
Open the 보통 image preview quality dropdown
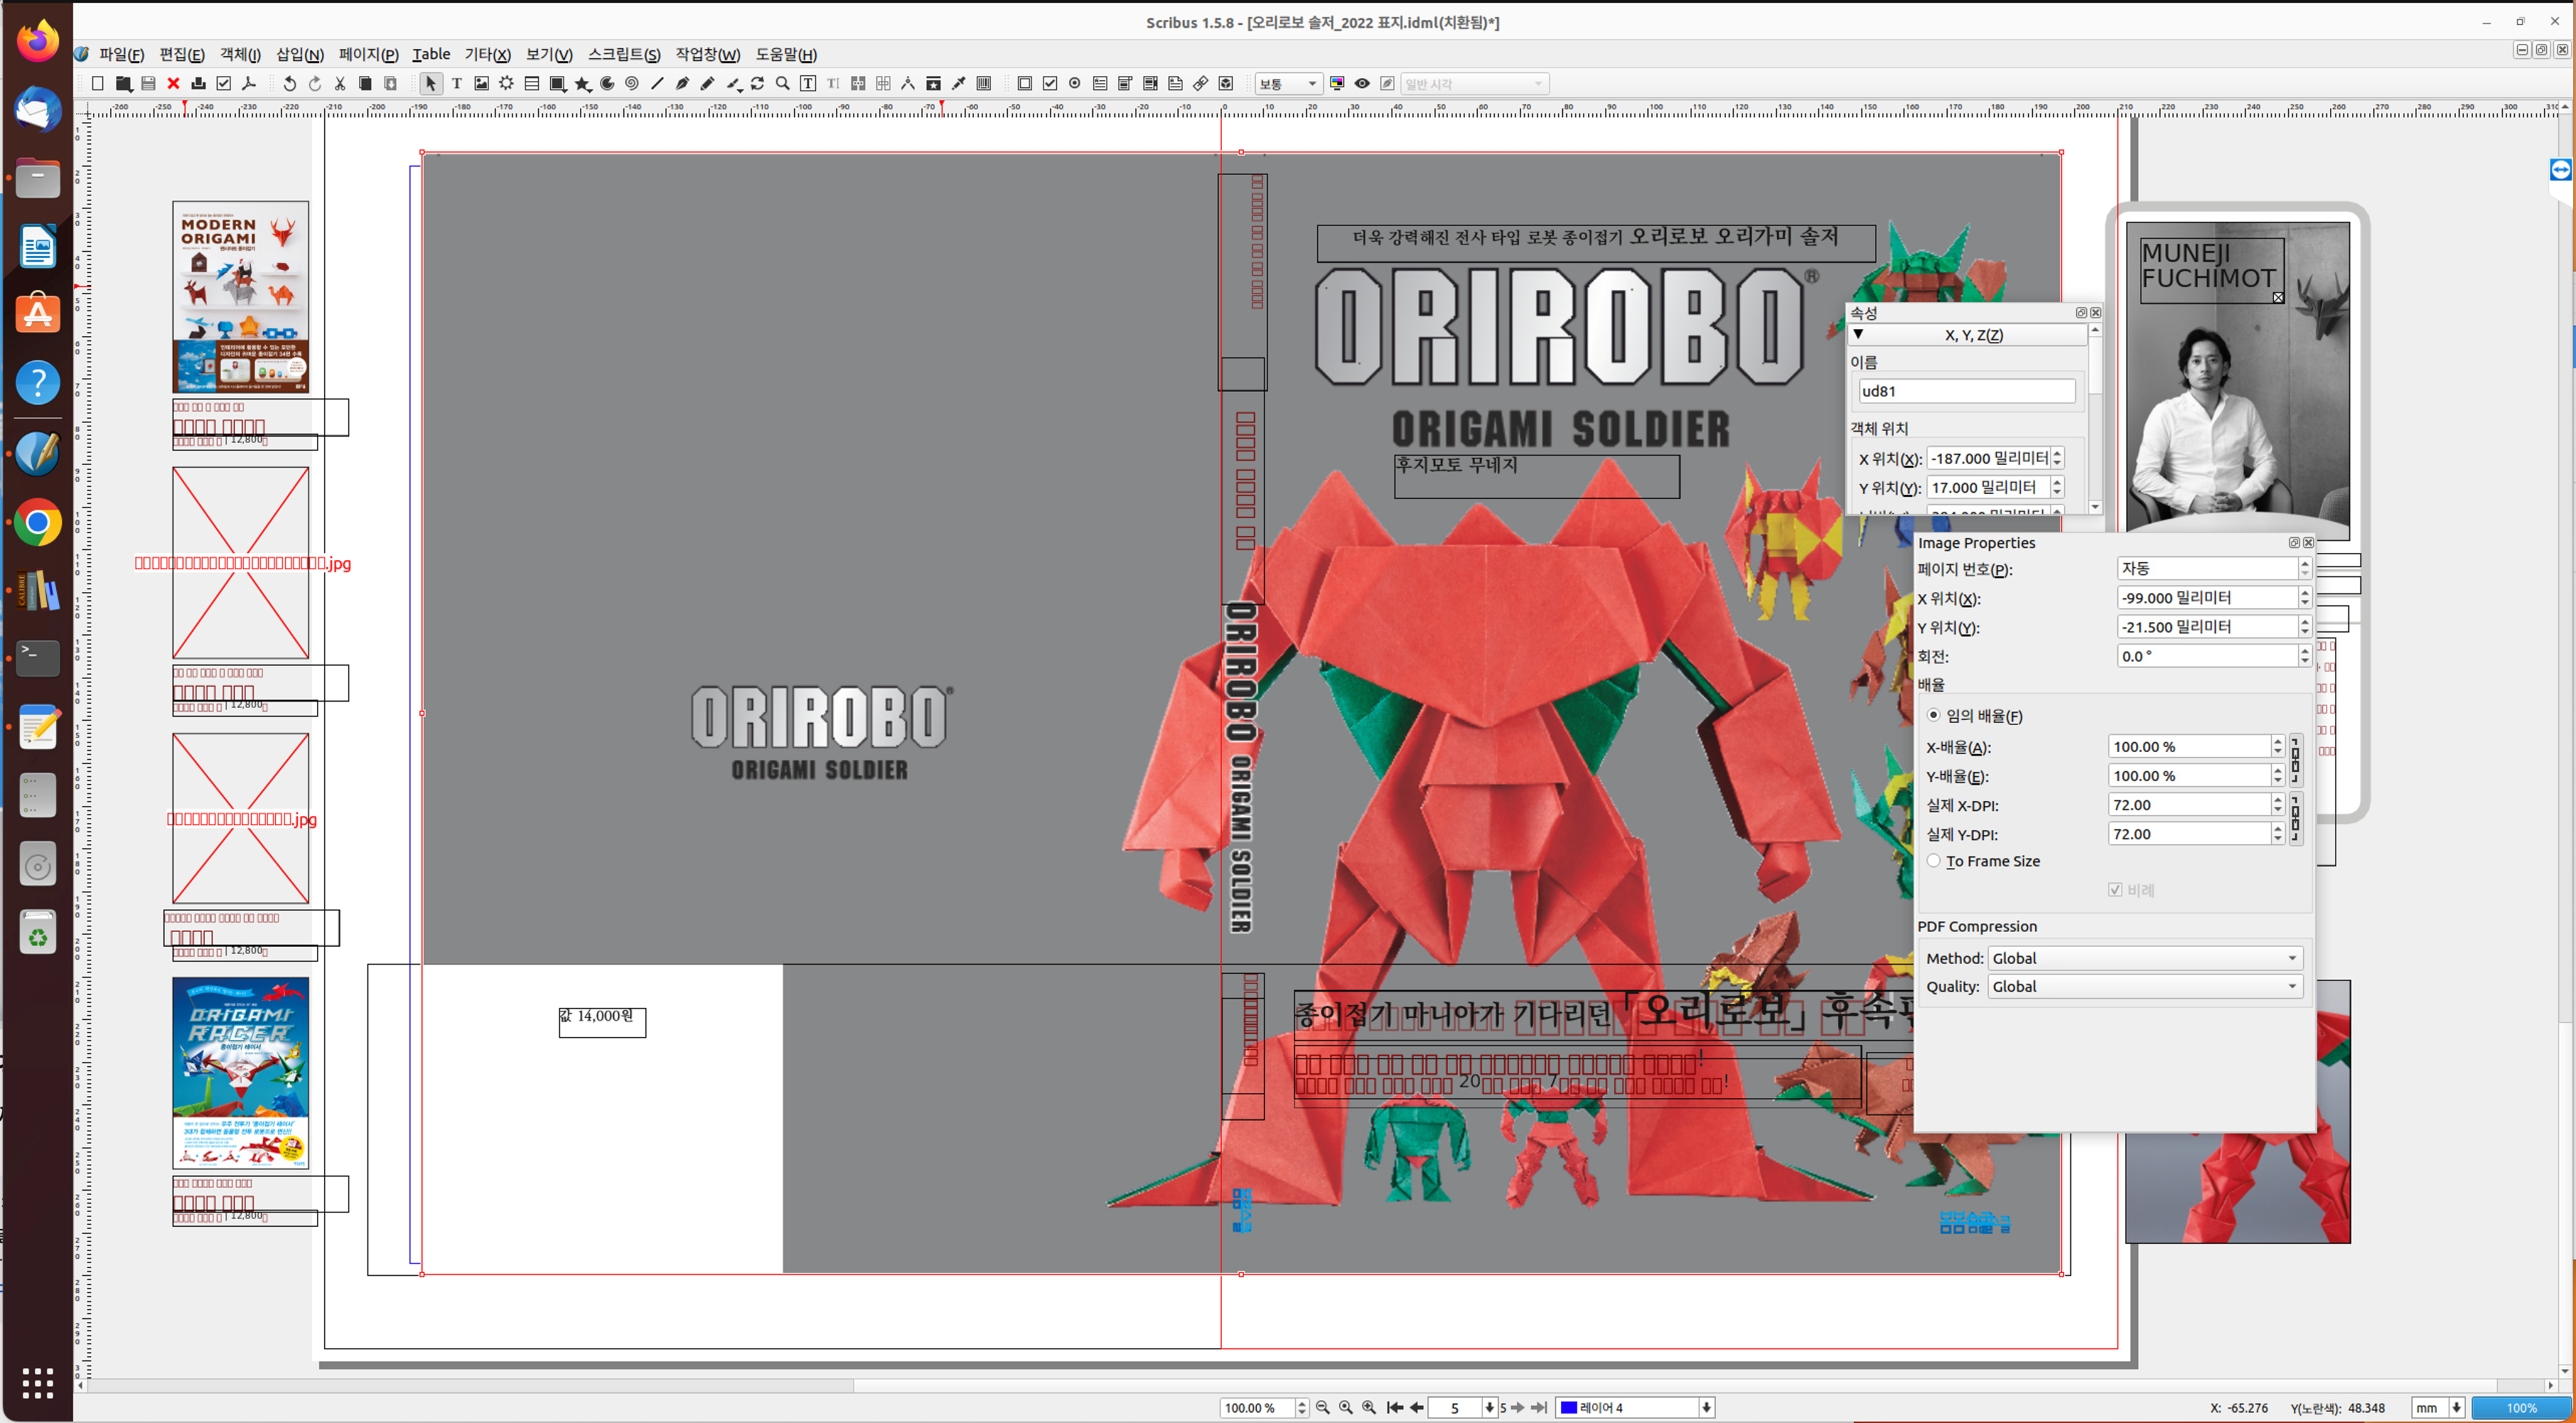pyautogui.click(x=1289, y=84)
